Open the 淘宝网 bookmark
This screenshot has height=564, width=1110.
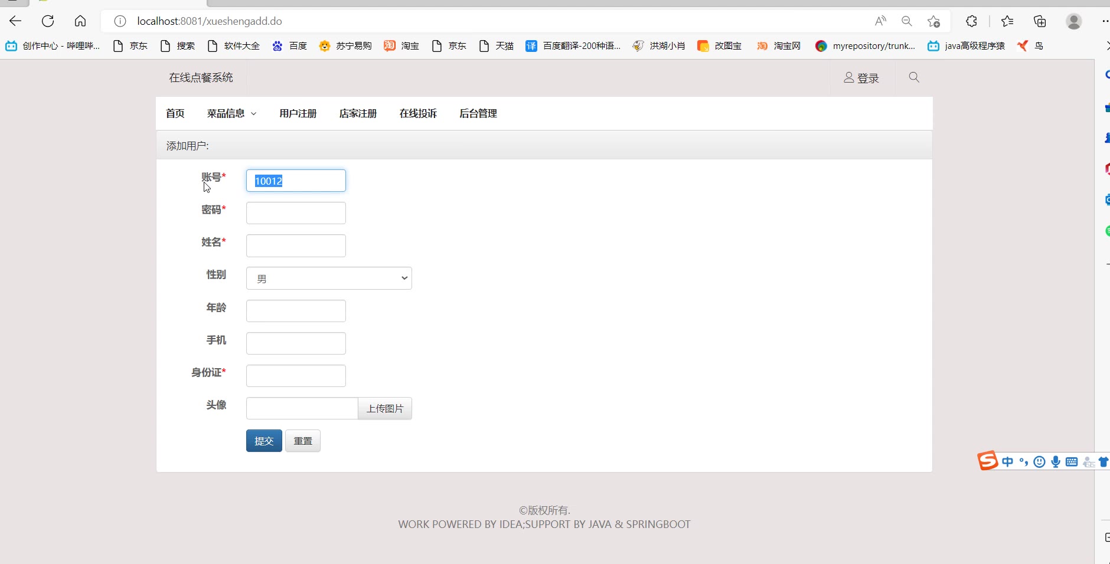779,46
